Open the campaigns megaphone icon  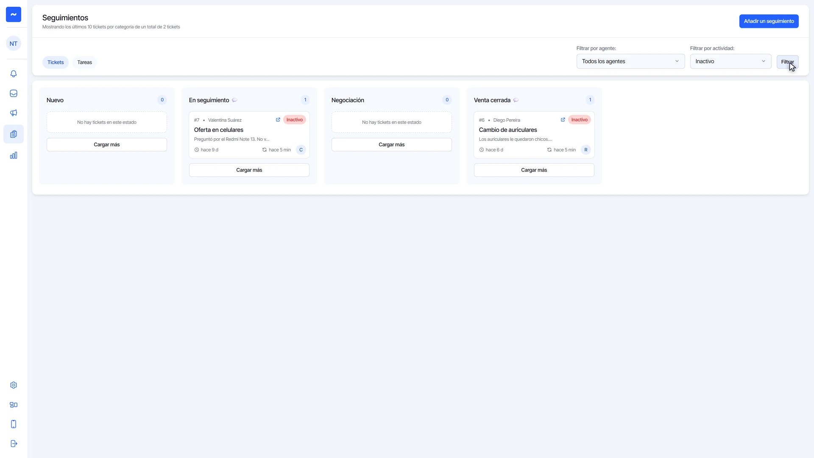(x=14, y=113)
